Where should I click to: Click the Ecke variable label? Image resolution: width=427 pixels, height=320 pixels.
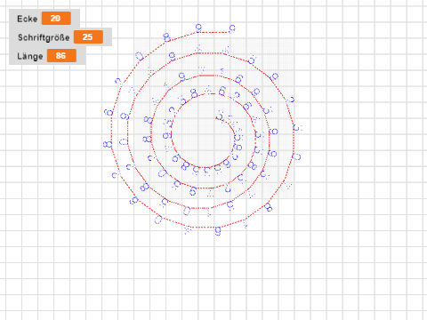pos(28,19)
